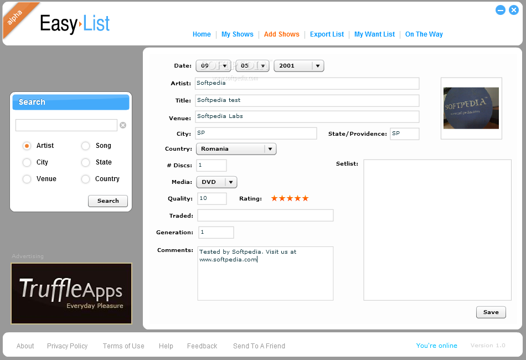Set the rating to three stars
The height and width of the screenshot is (360, 526).
tap(290, 198)
